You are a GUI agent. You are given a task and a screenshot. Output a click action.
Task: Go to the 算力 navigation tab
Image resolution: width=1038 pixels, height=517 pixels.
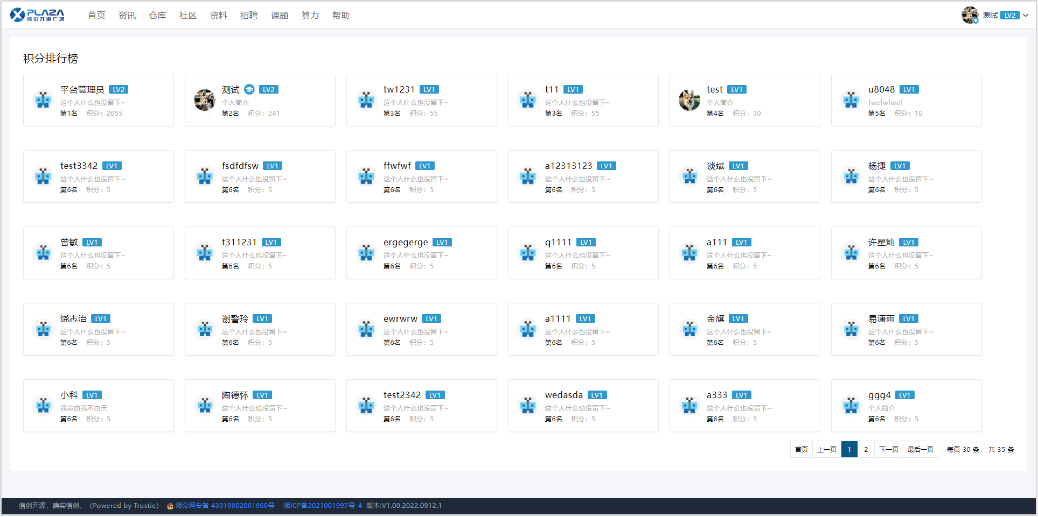(x=310, y=15)
